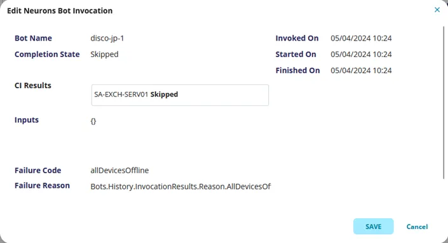Click the Bot Name label
Image resolution: width=448 pixels, height=243 pixels.
click(33, 38)
